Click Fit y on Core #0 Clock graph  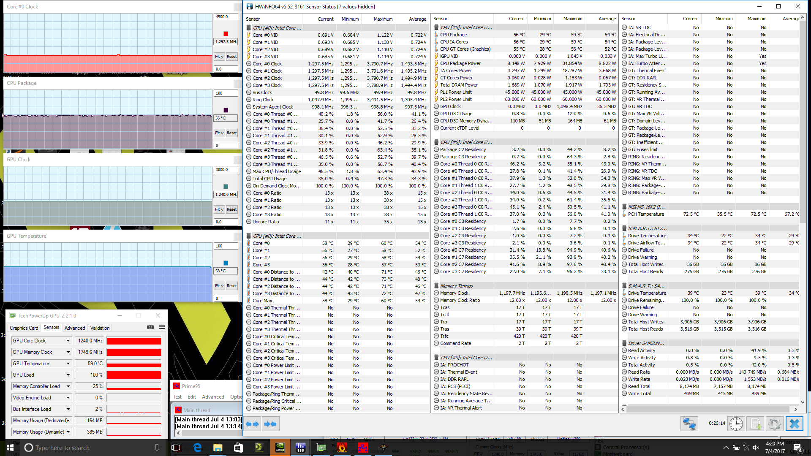219,57
